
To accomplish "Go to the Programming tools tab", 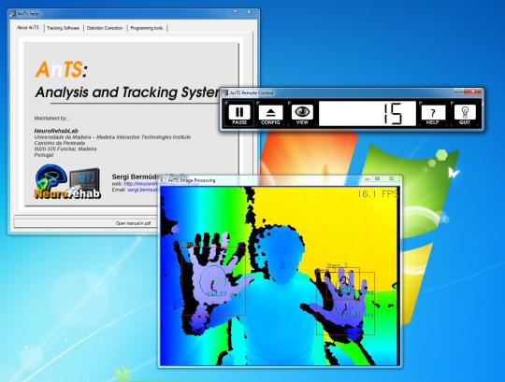I will tap(147, 28).
